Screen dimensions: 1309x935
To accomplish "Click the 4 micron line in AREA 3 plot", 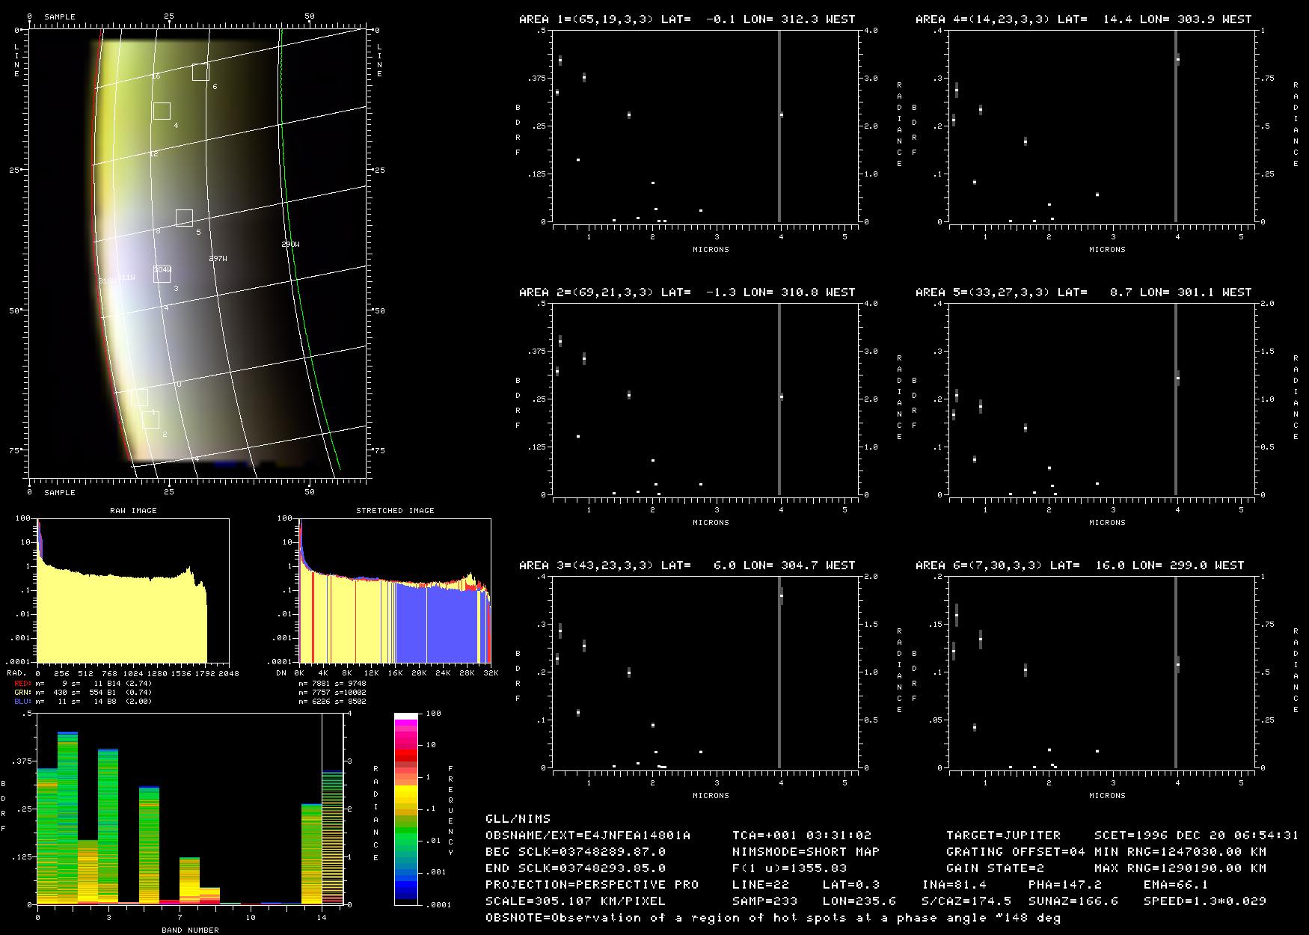I will tap(779, 673).
